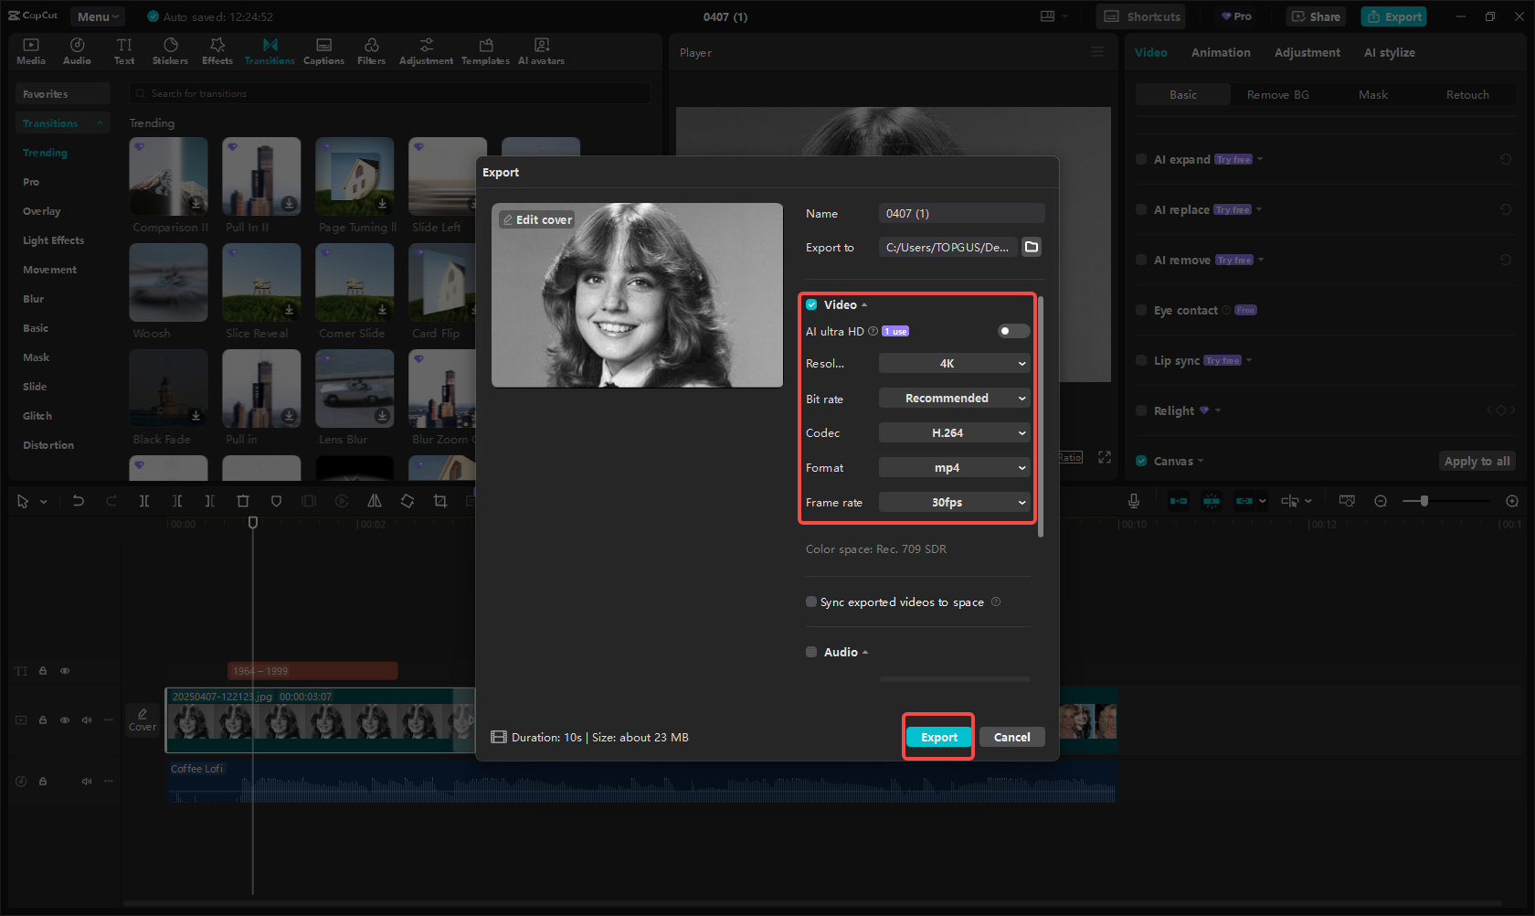Check the Audio export checkbox
The image size is (1535, 916).
811,652
